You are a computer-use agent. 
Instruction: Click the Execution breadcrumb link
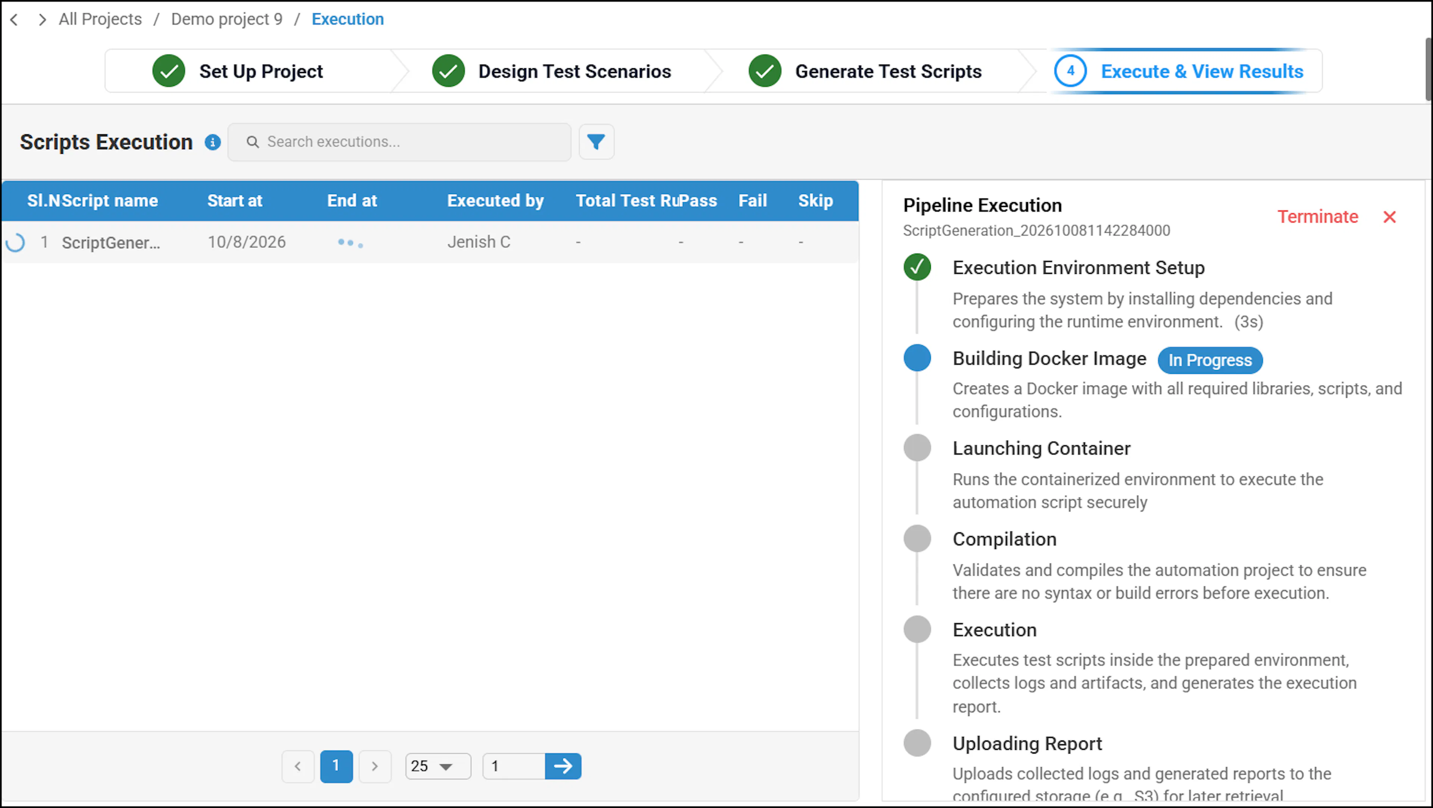348,19
